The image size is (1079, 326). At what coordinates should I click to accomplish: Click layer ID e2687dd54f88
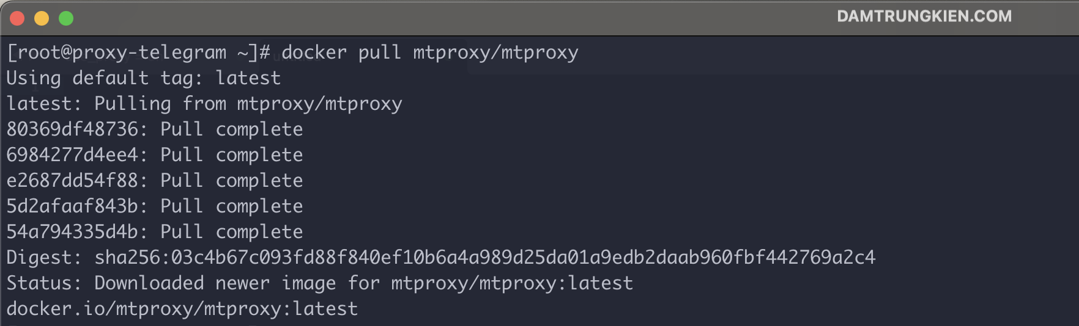[72, 181]
